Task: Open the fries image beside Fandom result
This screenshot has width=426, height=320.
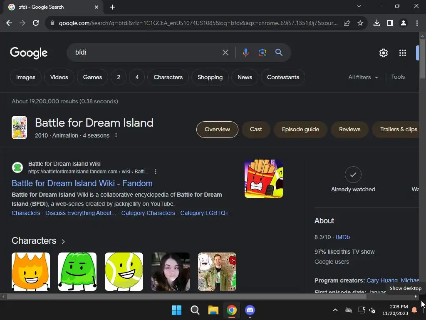Action: tap(263, 178)
